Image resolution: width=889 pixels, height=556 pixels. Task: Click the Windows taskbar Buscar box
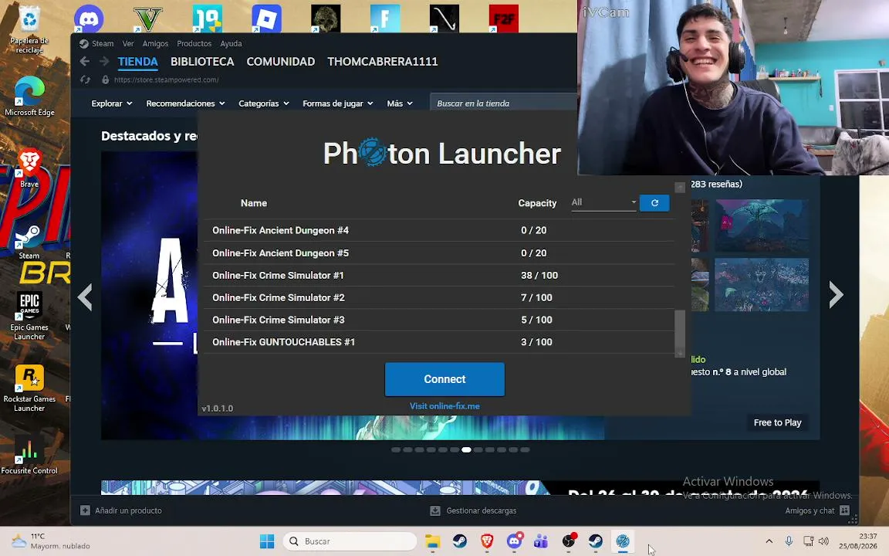[350, 541]
